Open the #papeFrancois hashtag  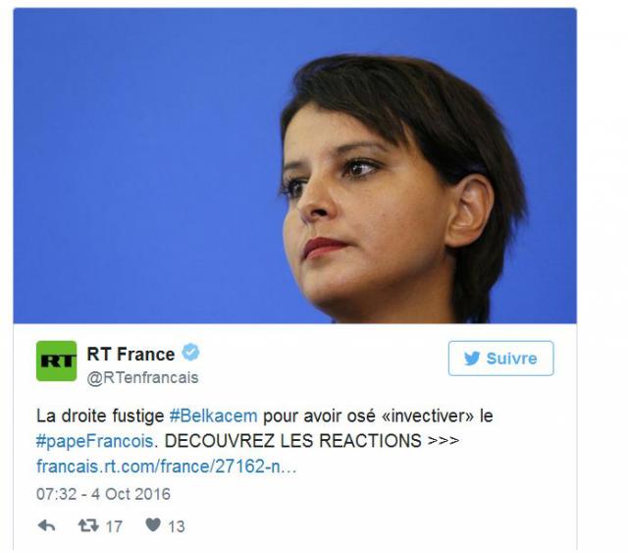coord(95,442)
